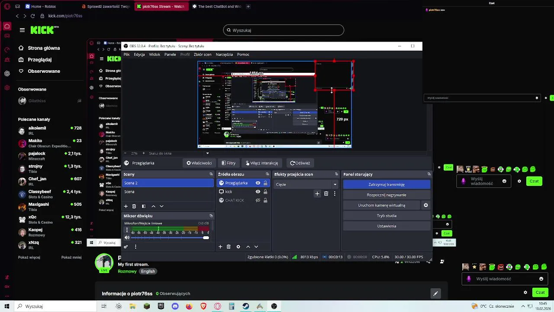Click the edit pencil icon for channel info
The height and width of the screenshot is (312, 554).
pyautogui.click(x=435, y=293)
